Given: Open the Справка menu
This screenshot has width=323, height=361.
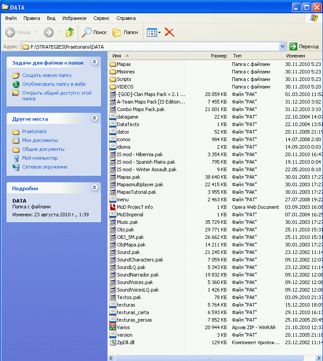Looking at the screenshot, I should coord(126,18).
